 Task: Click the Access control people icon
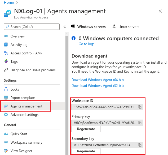(x=6, y=53)
